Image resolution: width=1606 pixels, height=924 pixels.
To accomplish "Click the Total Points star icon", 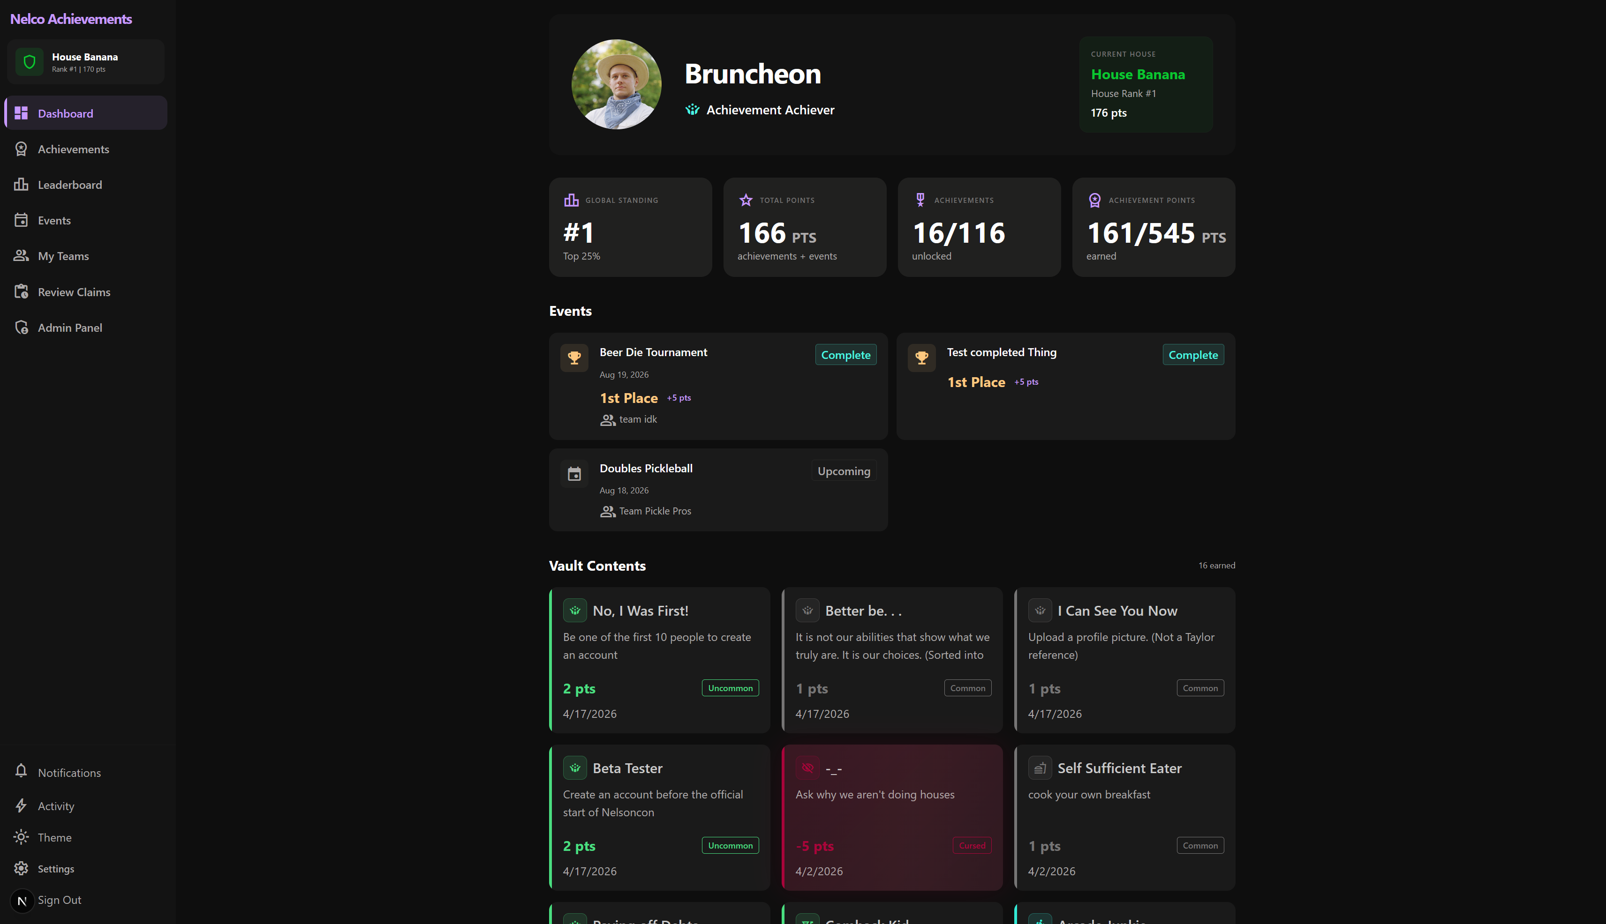I will [x=745, y=200].
